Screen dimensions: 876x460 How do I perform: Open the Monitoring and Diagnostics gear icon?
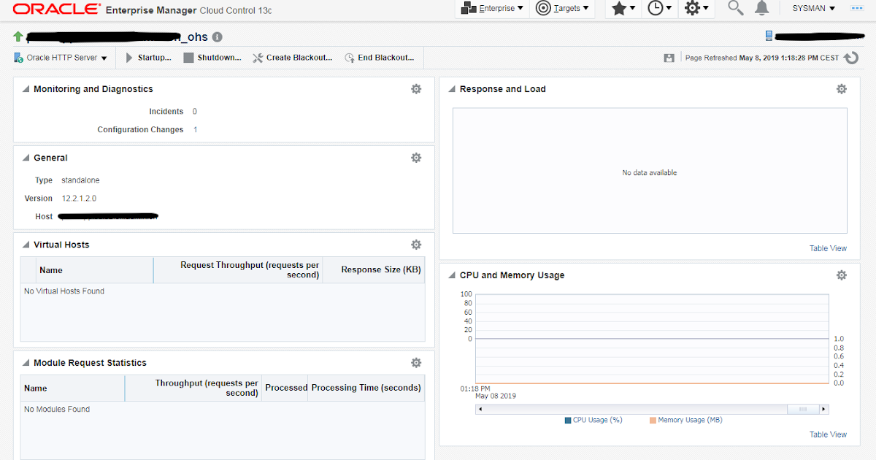tap(416, 88)
